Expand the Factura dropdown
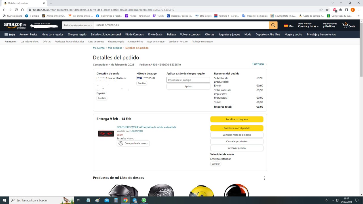 pos(260,64)
